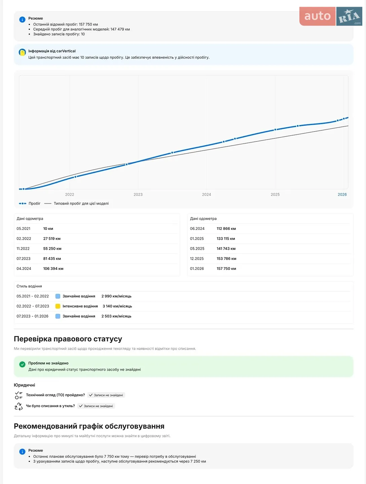Click the heading Перевірка правового статусу
This screenshot has height=484, width=366.
point(68,339)
